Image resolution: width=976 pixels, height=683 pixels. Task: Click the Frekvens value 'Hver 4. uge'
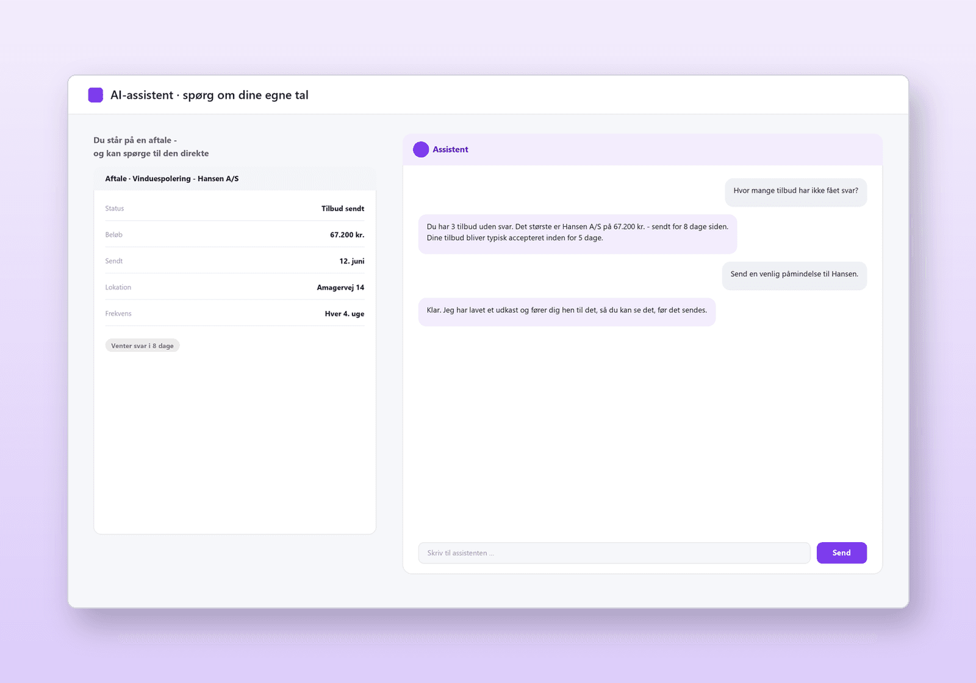tap(345, 314)
